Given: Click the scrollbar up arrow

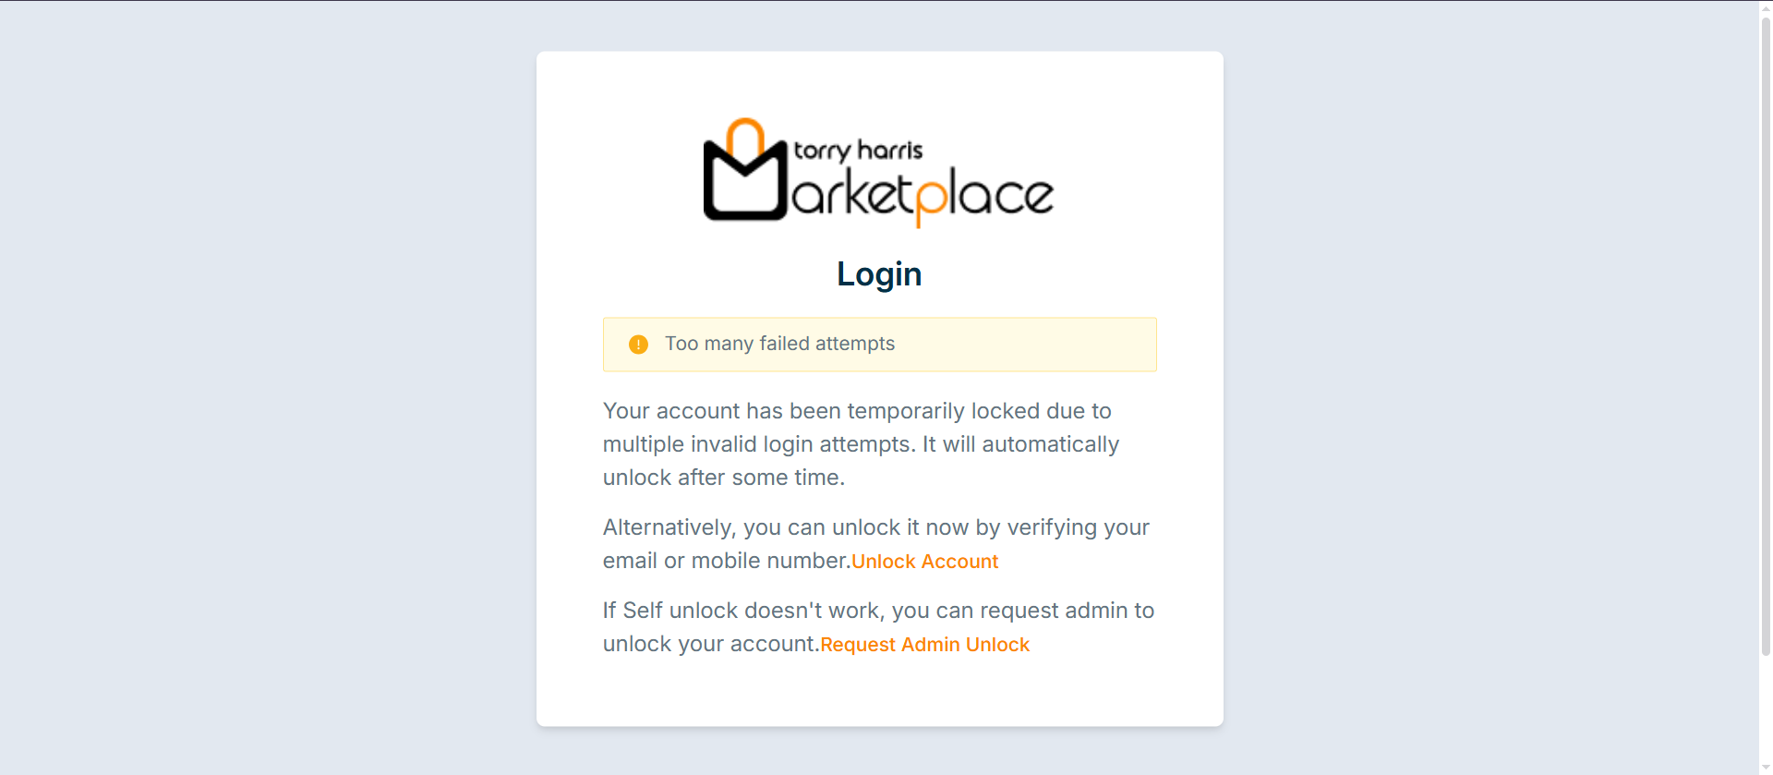Looking at the screenshot, I should [x=1766, y=6].
